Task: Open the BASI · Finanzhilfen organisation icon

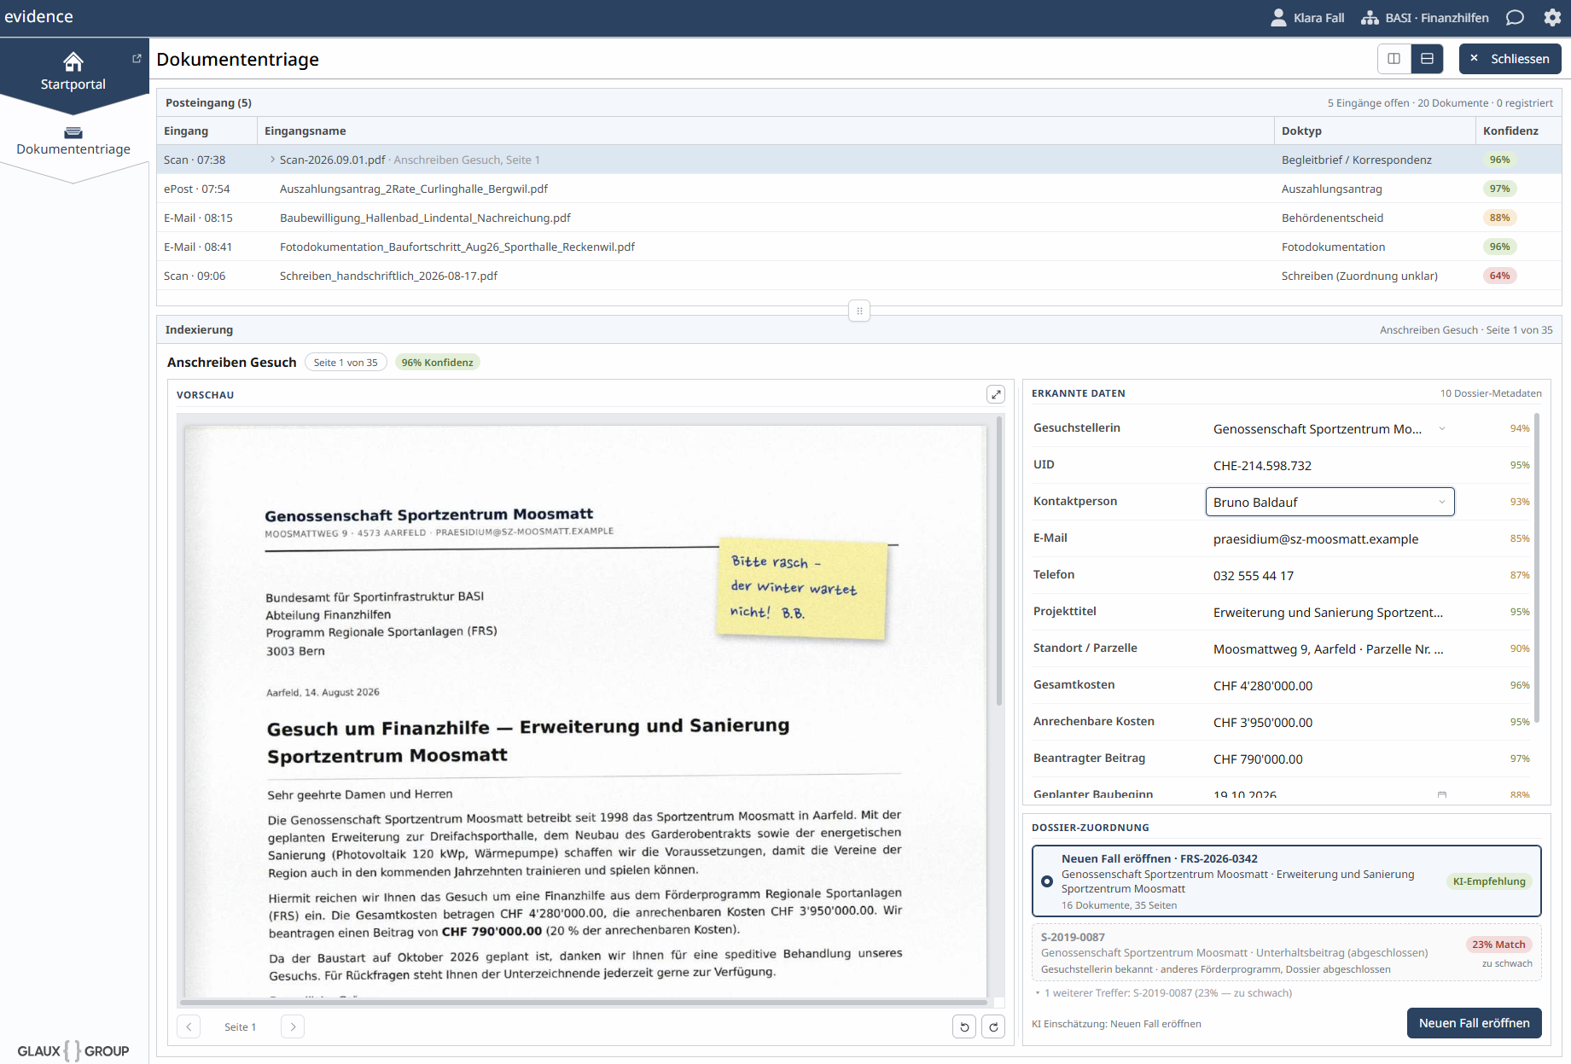Action: click(x=1370, y=18)
